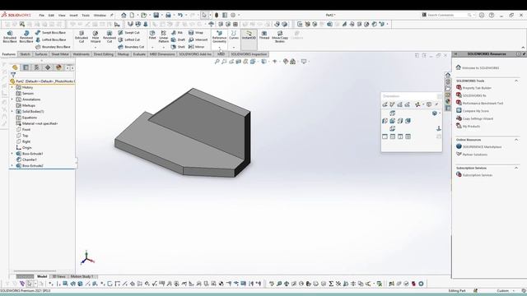Pin the SOLIDWORKS Resources task pane
Viewport: 527px width, 296px height.
[524, 54]
